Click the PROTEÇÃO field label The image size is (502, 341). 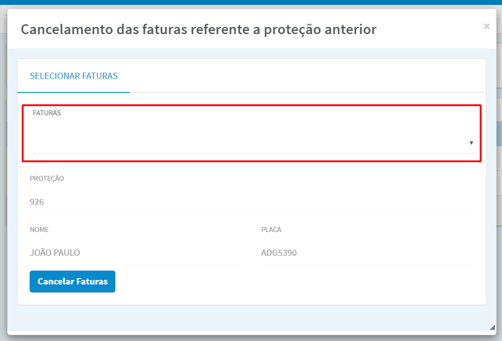pyautogui.click(x=47, y=179)
